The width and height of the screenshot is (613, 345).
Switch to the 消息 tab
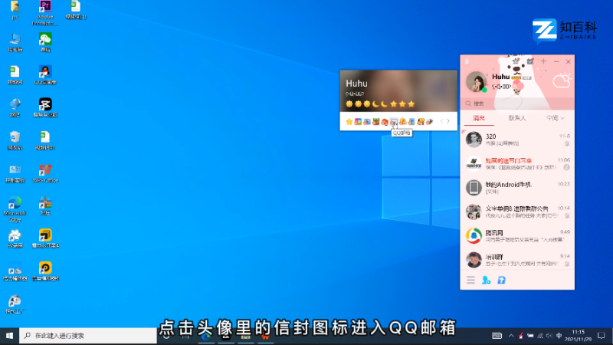coord(479,118)
